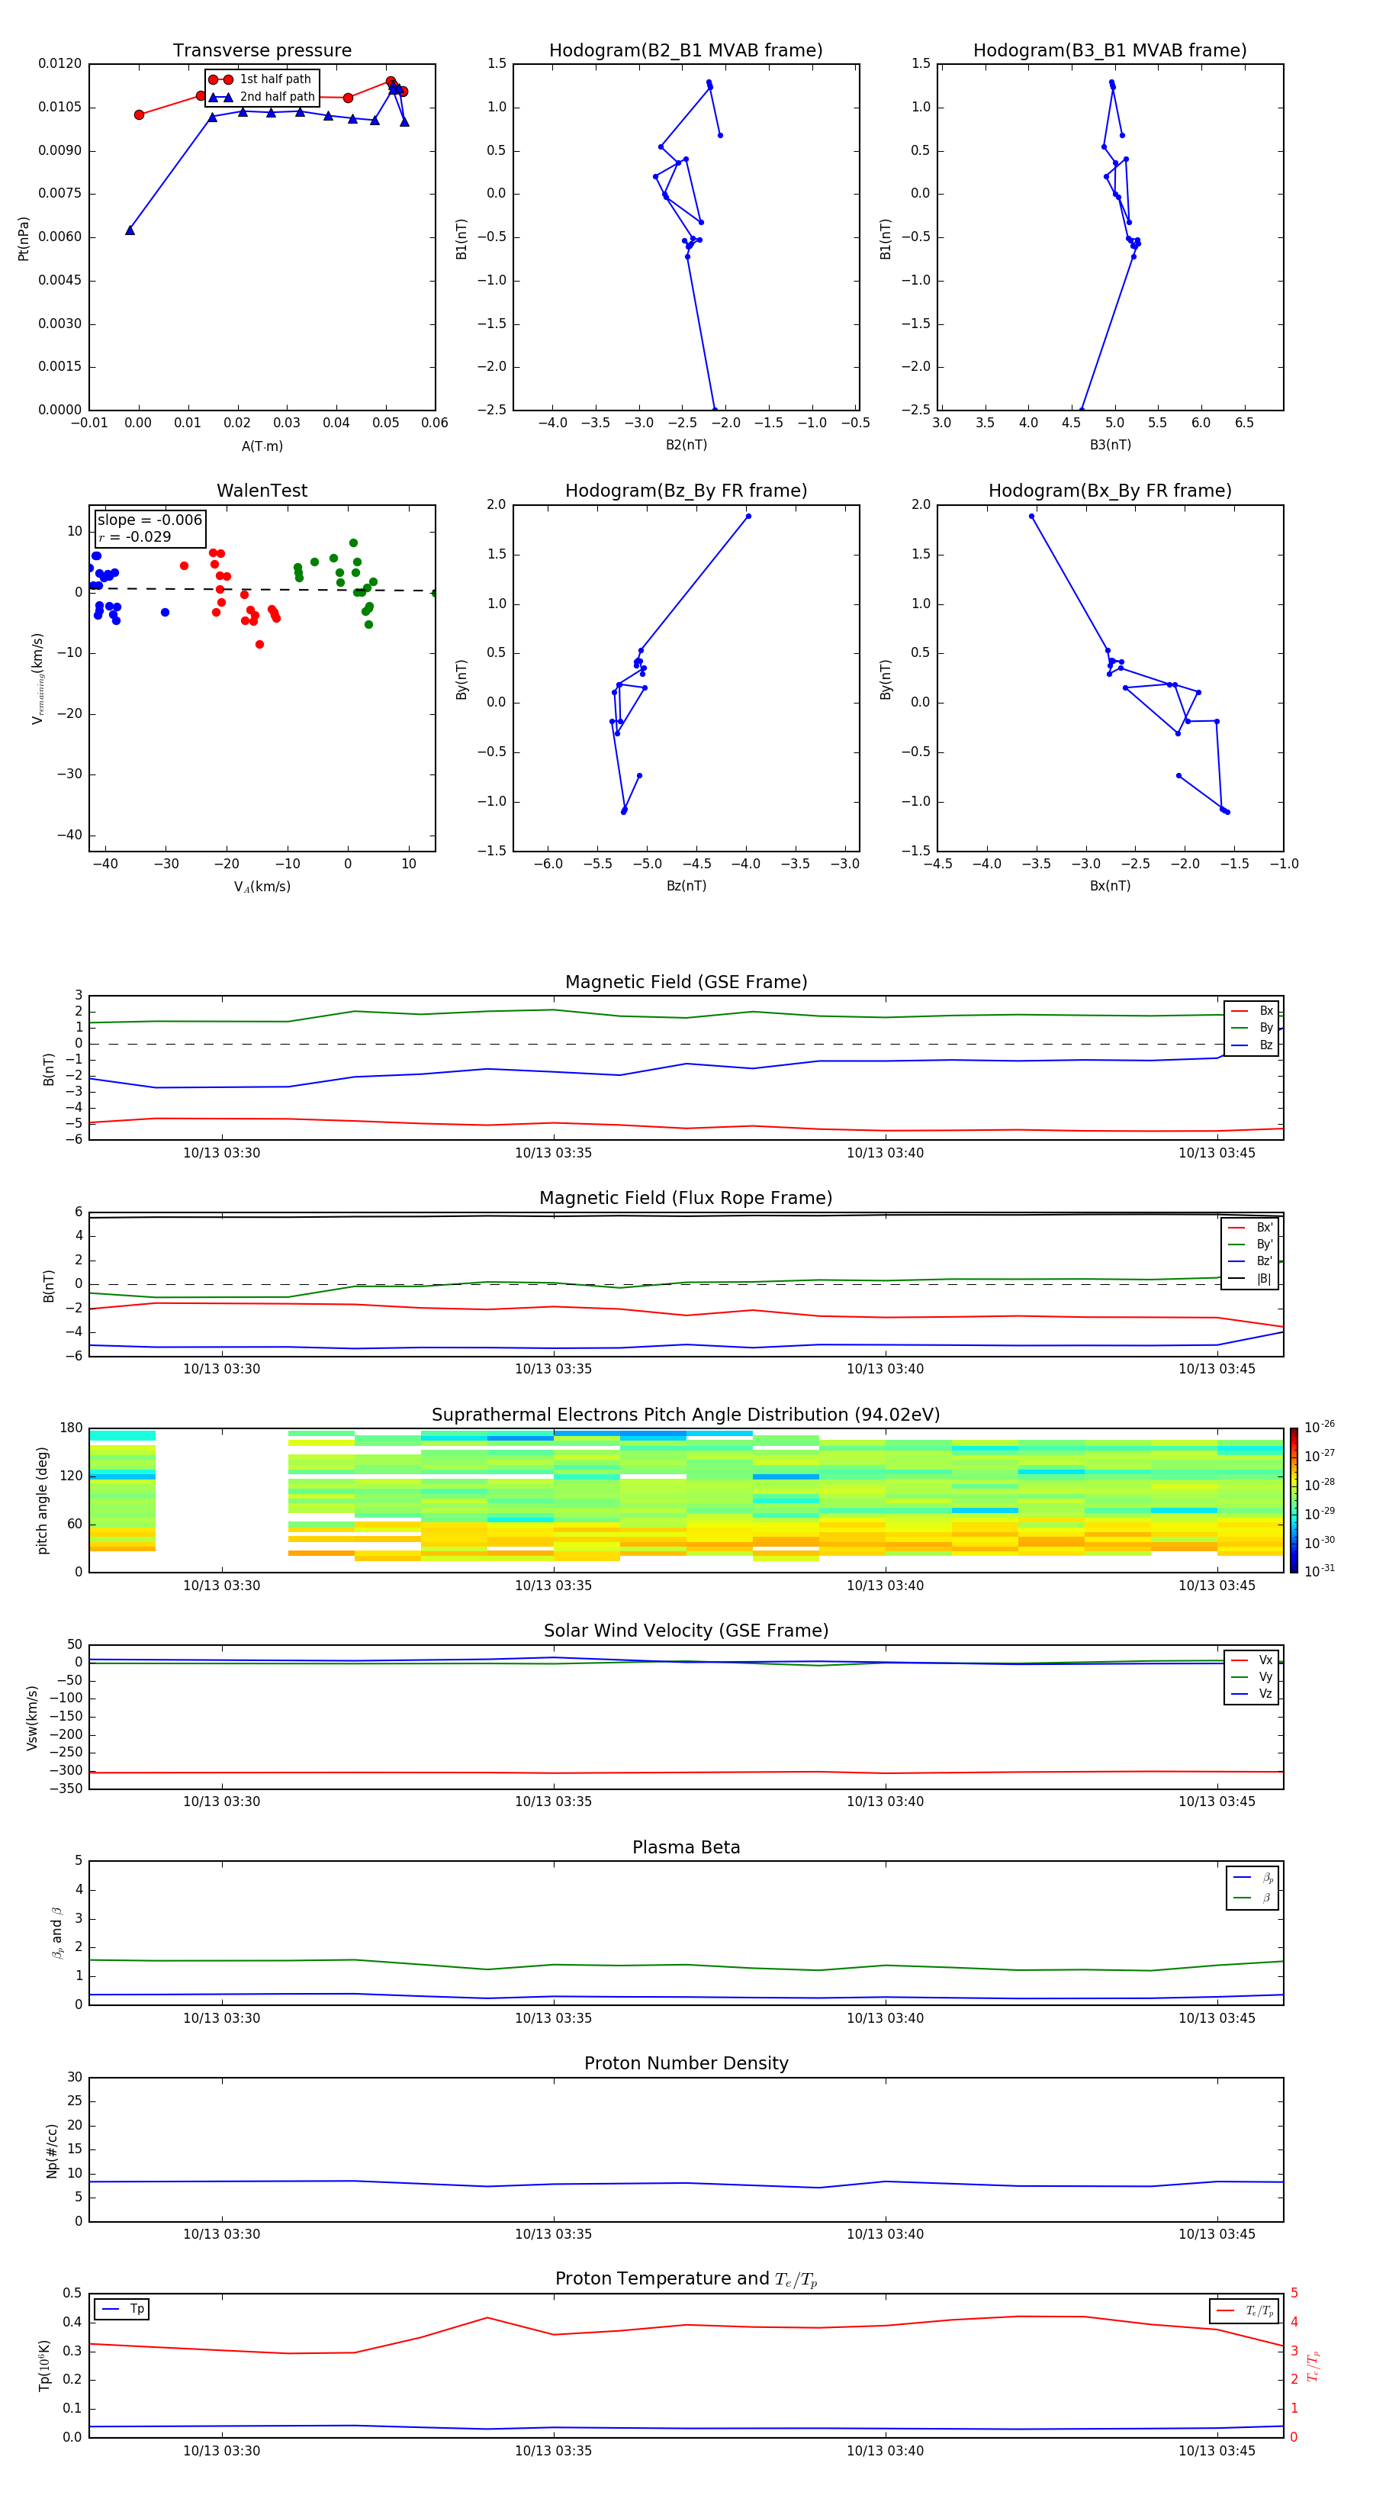The height and width of the screenshot is (2518, 1373).
Task: Select the "2nd half path" legend entry
Action: click(262, 97)
